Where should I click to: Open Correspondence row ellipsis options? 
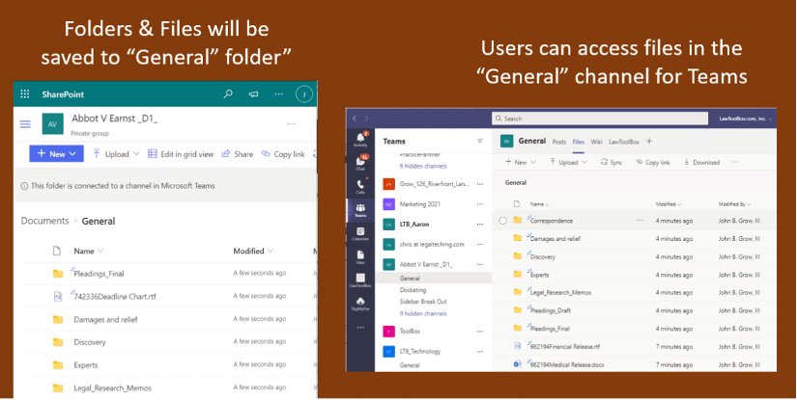coord(640,221)
